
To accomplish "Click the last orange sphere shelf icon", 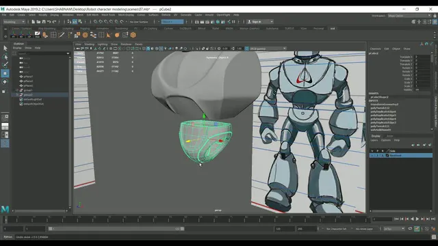I will tap(133, 35).
